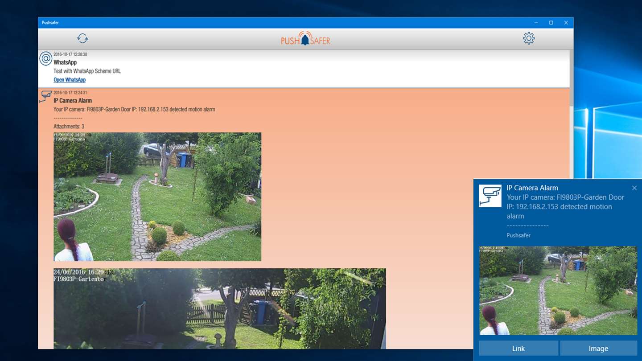The height and width of the screenshot is (361, 642).
Task: Click the motion alarm description in the list
Action: (x=134, y=109)
